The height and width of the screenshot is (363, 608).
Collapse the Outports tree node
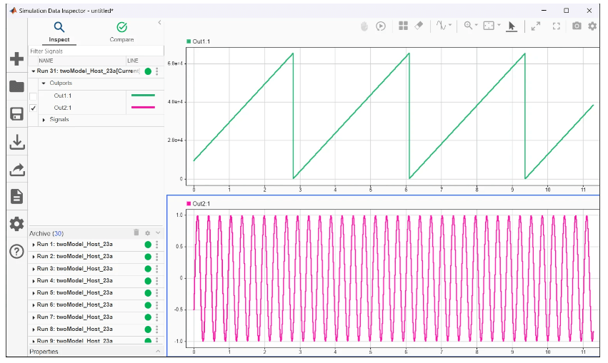(43, 83)
